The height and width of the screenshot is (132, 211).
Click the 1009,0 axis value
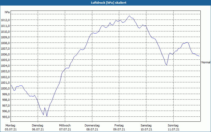pos(5,37)
